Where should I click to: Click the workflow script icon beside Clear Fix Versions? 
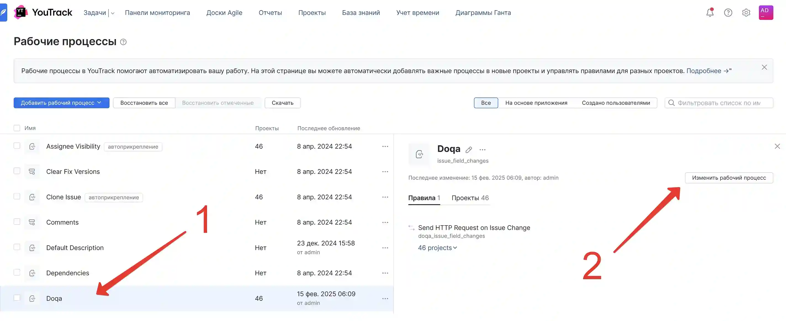coord(32,171)
